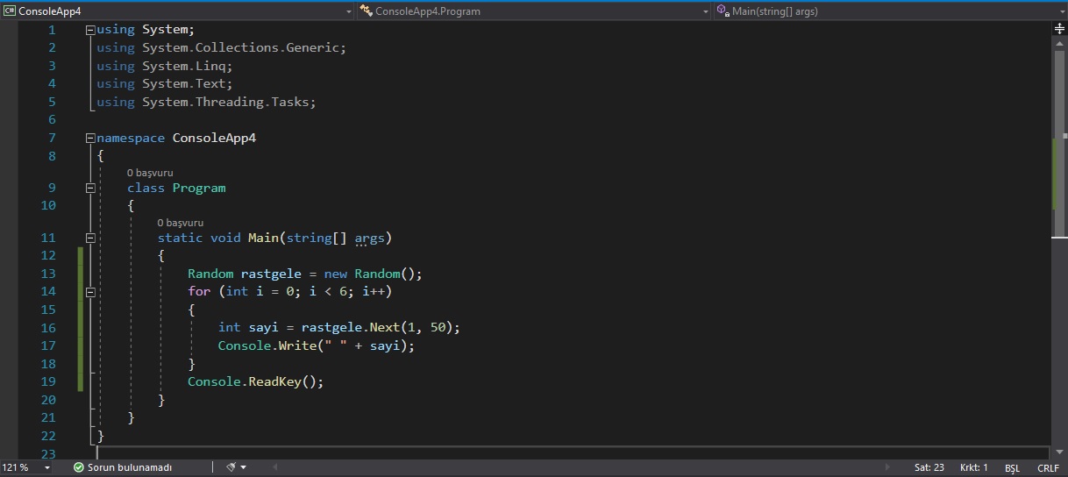The height and width of the screenshot is (477, 1068).
Task: Collapse the class Program block
Action: click(x=90, y=188)
